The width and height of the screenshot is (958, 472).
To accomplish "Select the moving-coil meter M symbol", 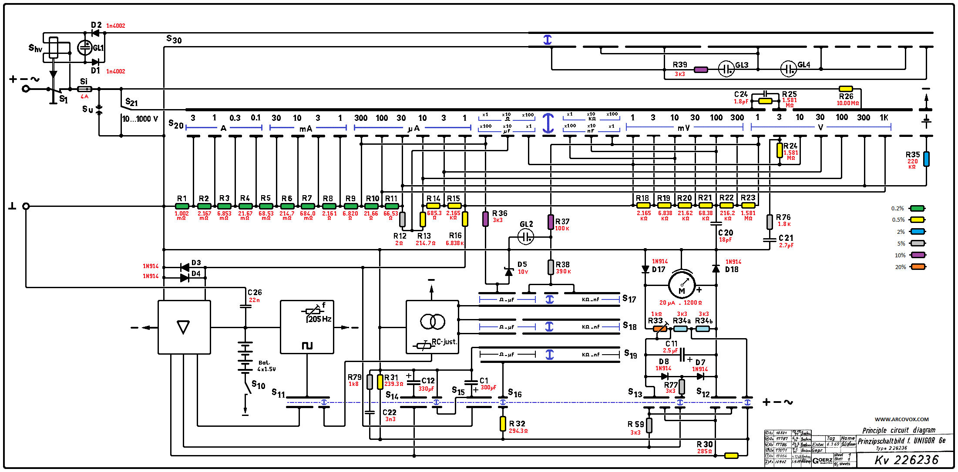I will (x=682, y=285).
